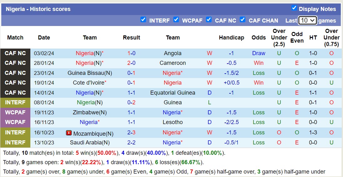Image resolution: width=343 pixels, height=177 pixels.
Task: Click the 2-0 result against Cameroon
Action: [x=131, y=63]
